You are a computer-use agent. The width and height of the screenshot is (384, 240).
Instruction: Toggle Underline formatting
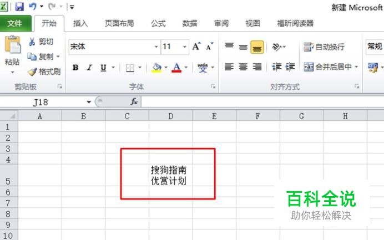tap(103, 67)
